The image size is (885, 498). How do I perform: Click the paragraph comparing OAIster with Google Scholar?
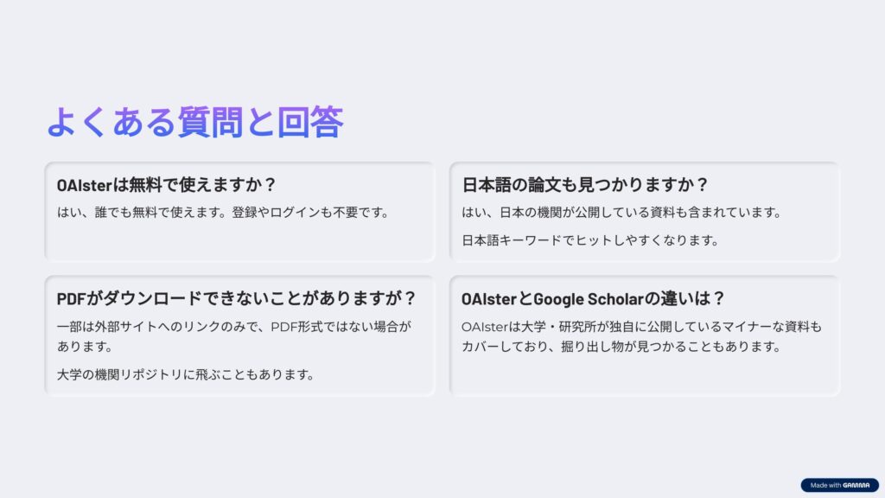coord(642,336)
